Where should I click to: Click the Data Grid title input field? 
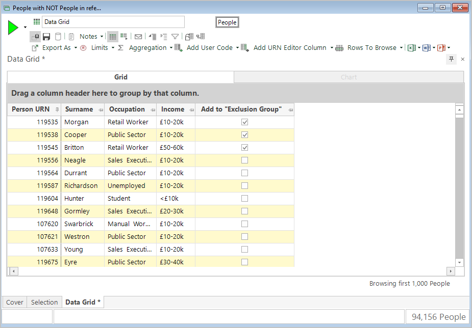point(113,22)
